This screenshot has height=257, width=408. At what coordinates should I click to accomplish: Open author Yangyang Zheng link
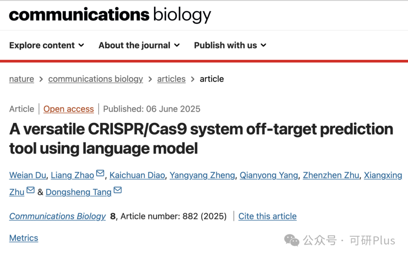(x=202, y=176)
